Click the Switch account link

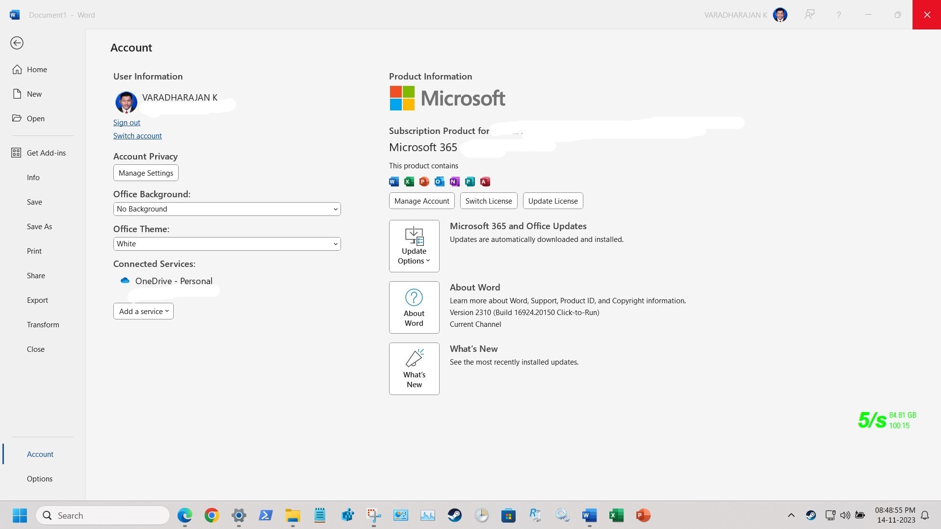coord(137,136)
